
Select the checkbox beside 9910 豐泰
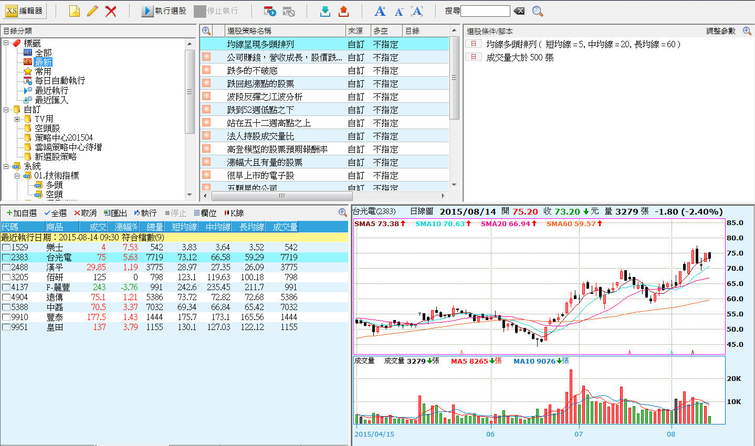pyautogui.click(x=6, y=317)
